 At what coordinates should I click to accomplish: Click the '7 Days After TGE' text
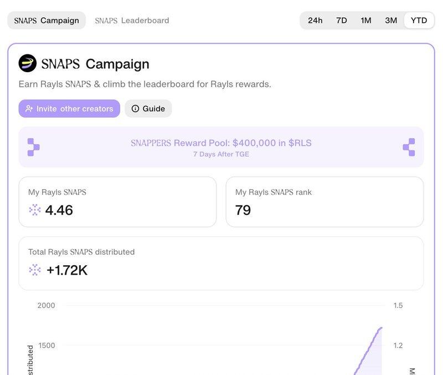[x=221, y=154]
